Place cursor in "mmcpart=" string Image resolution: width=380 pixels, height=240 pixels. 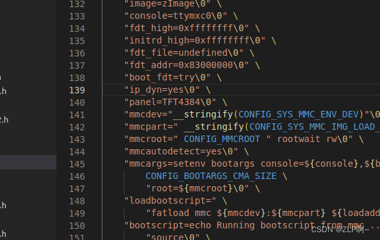[151, 126]
